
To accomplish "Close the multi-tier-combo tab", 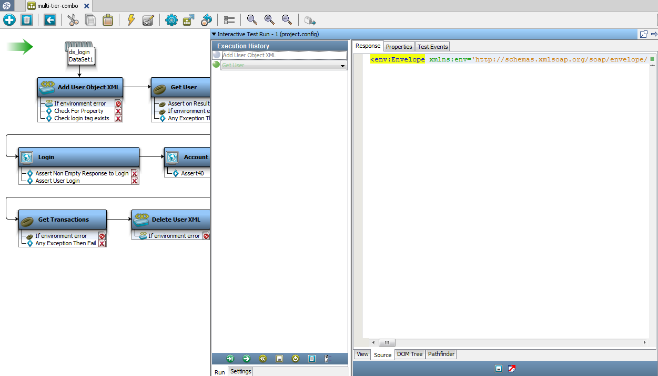I will [87, 6].
